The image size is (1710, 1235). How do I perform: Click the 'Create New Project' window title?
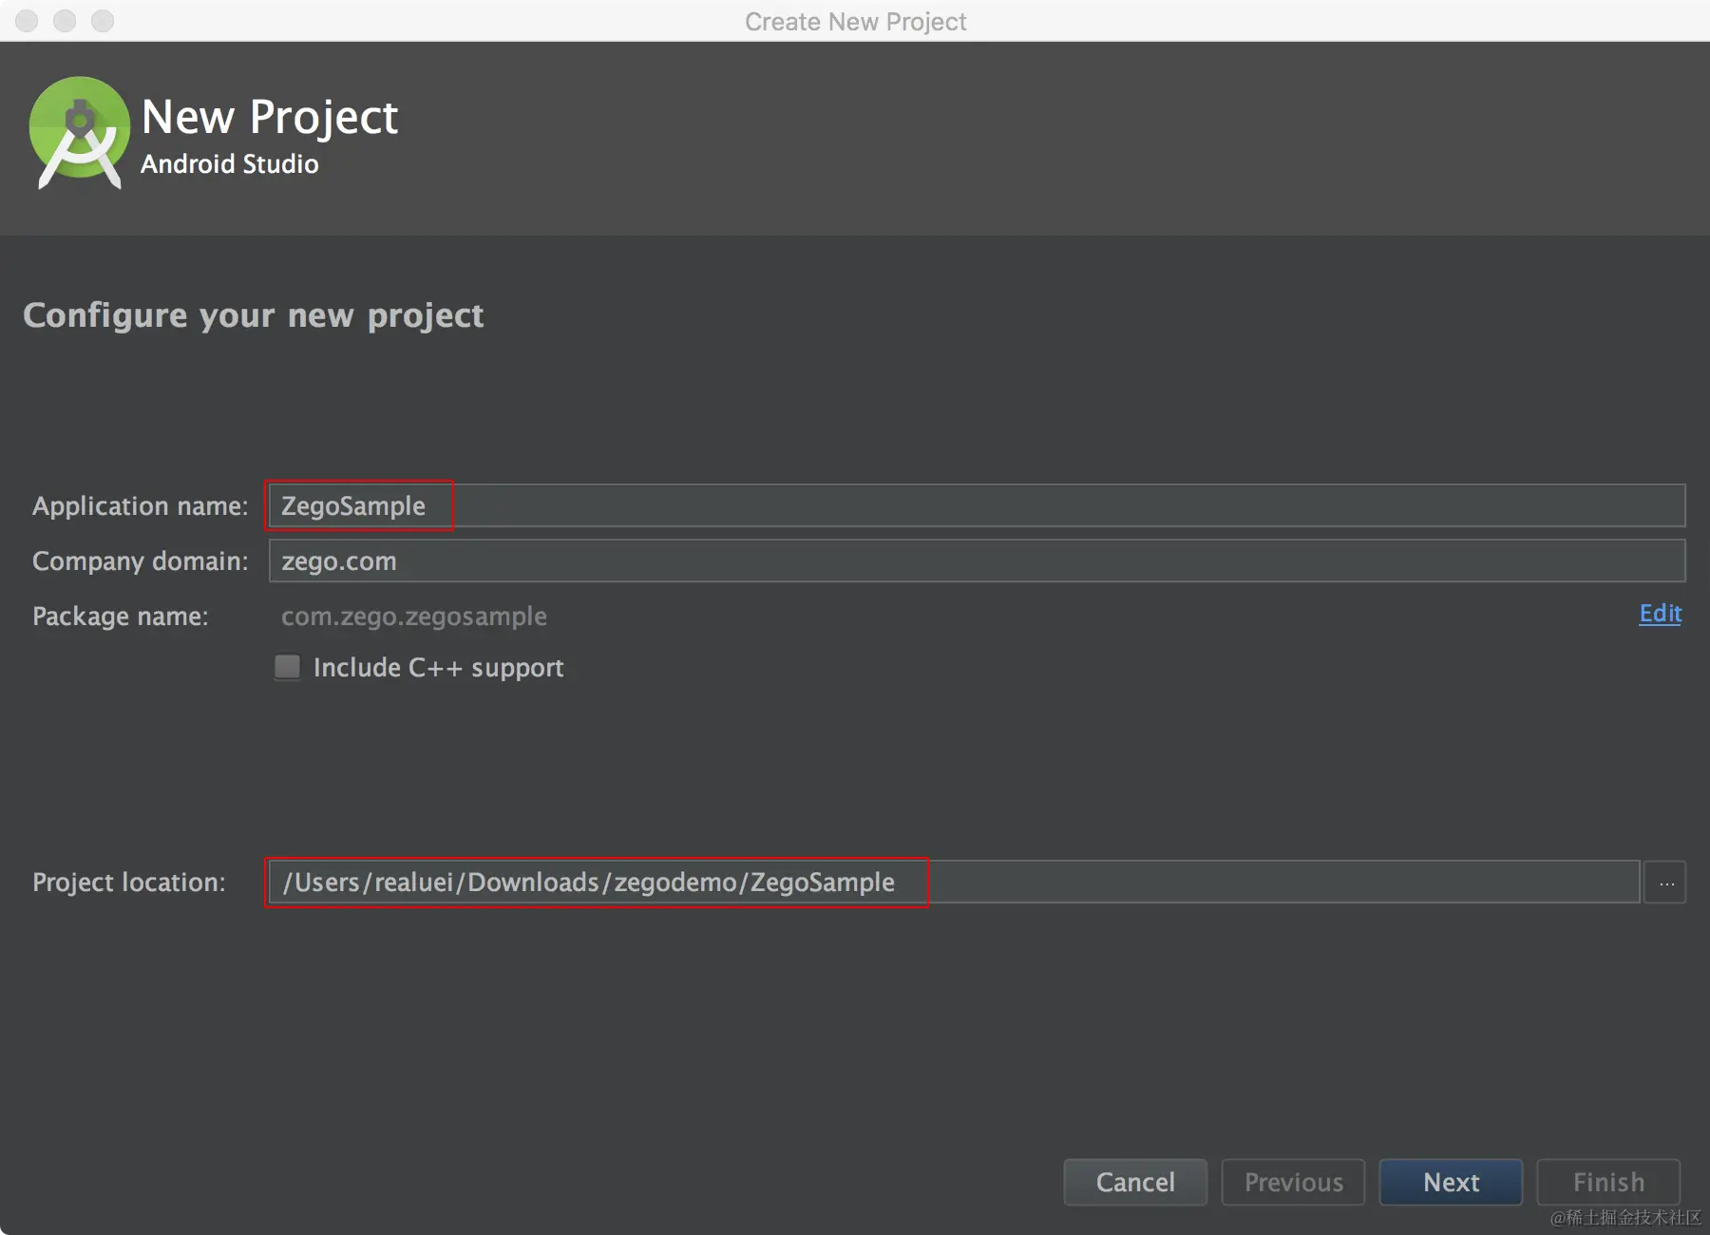point(855,21)
